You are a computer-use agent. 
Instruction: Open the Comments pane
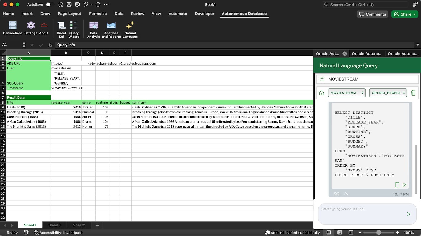[373, 14]
